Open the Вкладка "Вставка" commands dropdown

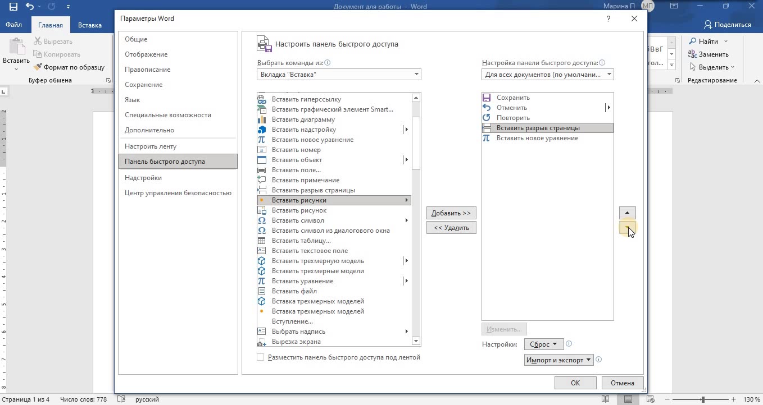pos(339,75)
